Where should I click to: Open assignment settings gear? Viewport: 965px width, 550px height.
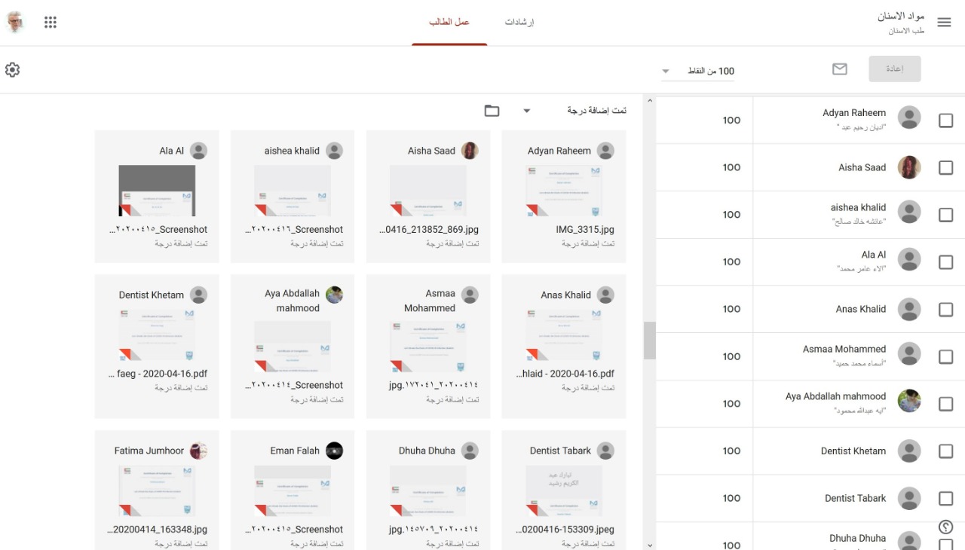(x=12, y=70)
